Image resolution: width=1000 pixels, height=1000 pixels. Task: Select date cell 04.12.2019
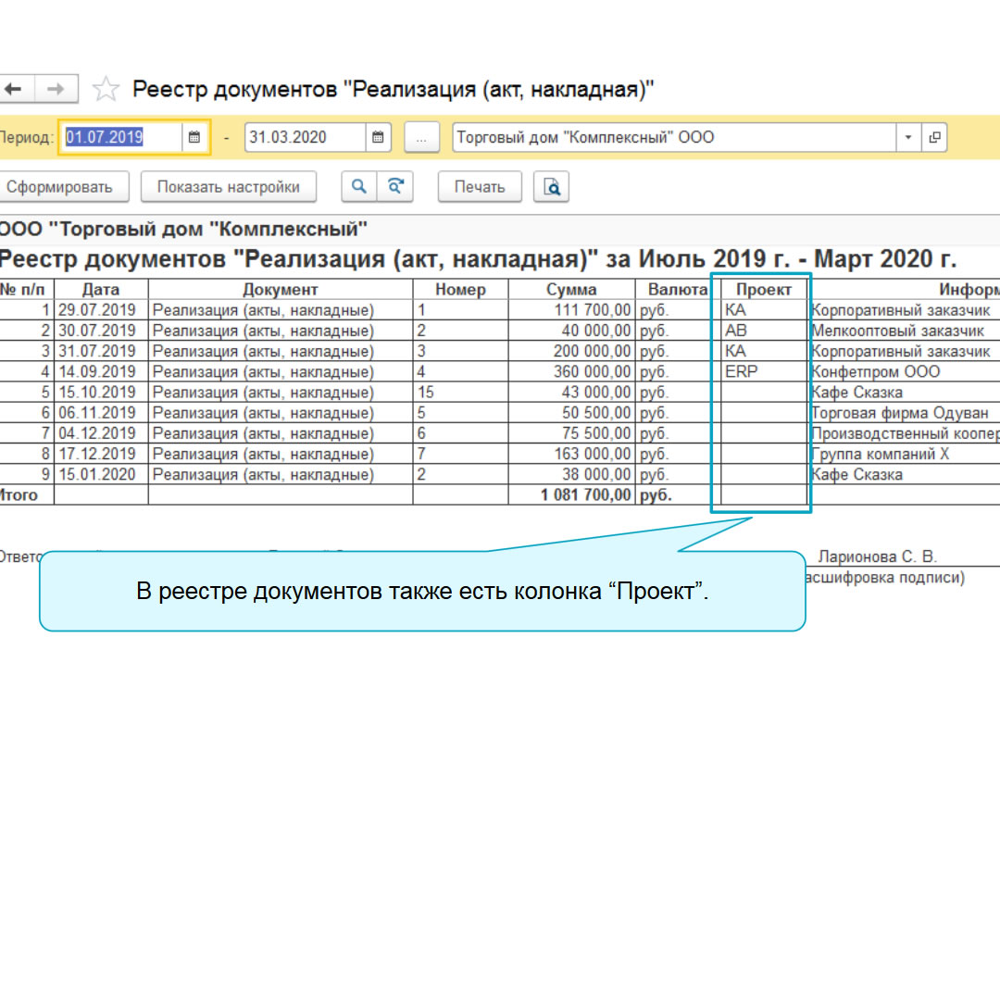point(101,433)
